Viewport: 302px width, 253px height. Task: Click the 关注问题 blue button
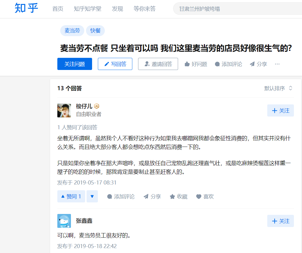74,64
